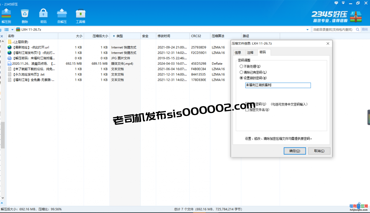Sort by the CRC32 column header
This screenshot has width=370, height=213.
(200, 36)
